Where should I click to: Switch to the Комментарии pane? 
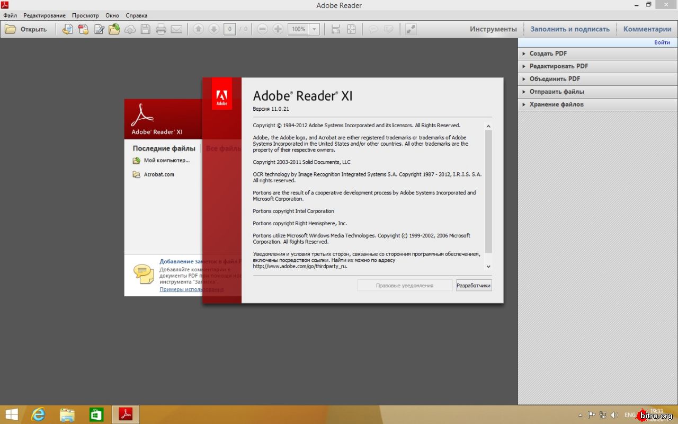pyautogui.click(x=647, y=29)
